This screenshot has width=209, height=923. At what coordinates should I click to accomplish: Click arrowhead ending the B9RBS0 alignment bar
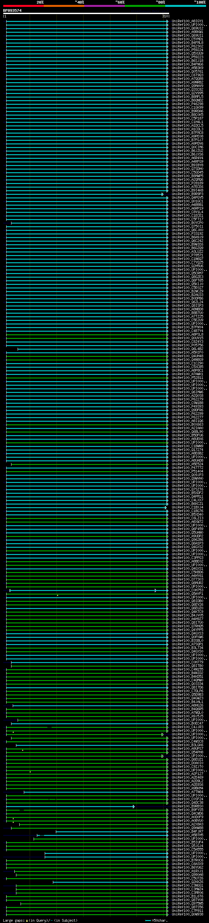click(x=134, y=806)
